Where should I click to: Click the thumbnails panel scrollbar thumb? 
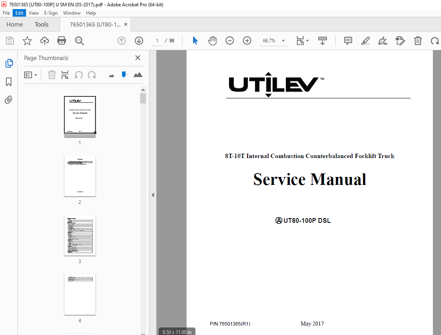pos(143,98)
